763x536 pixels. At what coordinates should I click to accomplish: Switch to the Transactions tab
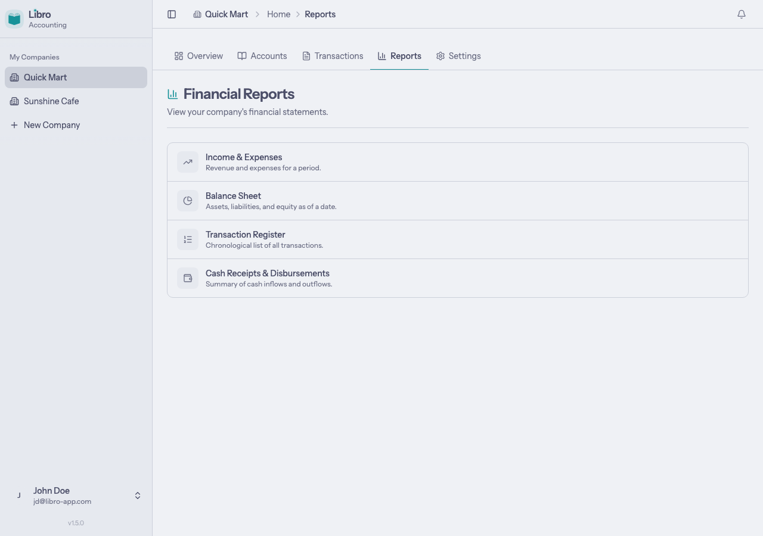pos(333,55)
